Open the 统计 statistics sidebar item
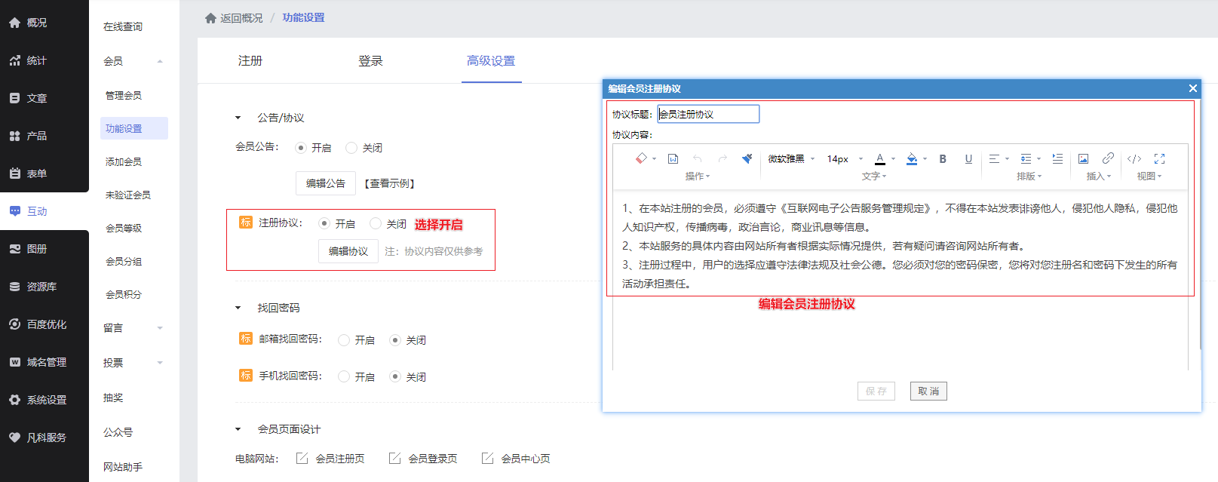Viewport: 1218px width, 482px height. [44, 60]
